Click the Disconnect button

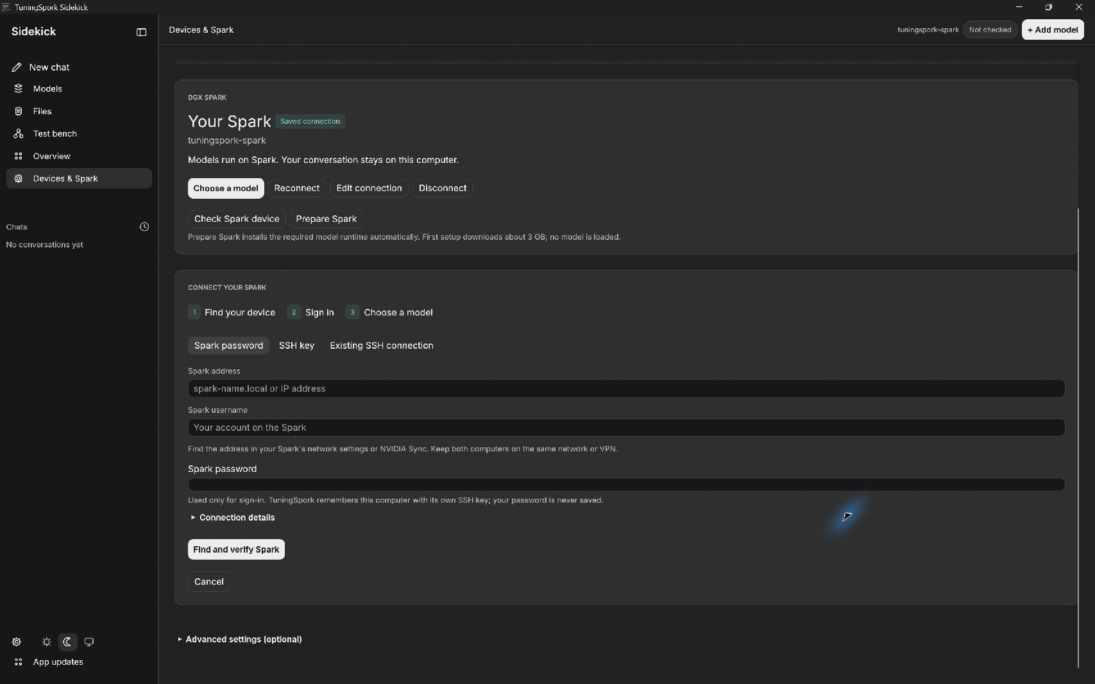point(443,188)
